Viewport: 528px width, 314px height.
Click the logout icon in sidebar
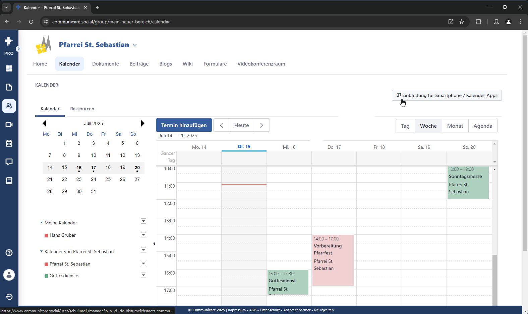(9, 297)
